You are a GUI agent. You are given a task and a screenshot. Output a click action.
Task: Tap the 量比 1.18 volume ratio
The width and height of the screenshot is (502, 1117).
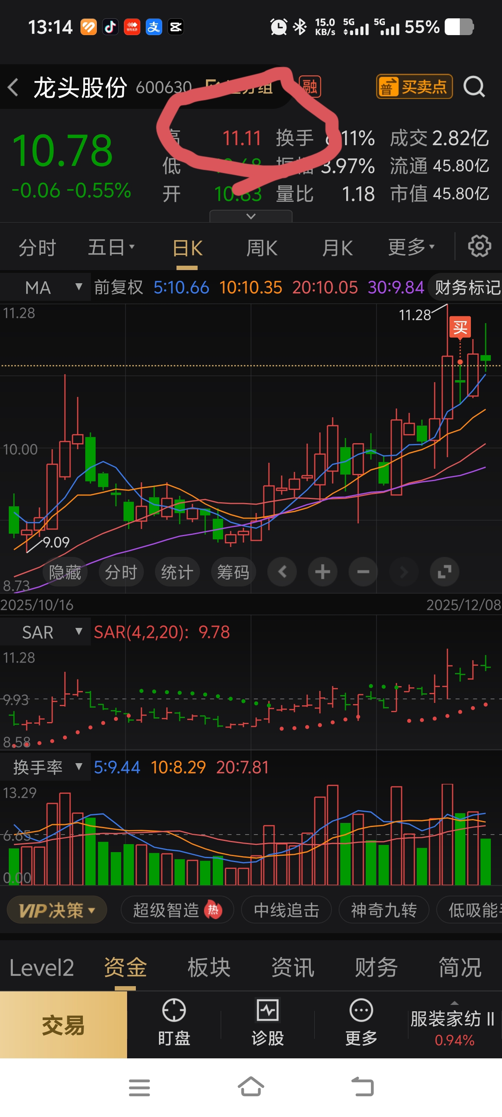325,194
